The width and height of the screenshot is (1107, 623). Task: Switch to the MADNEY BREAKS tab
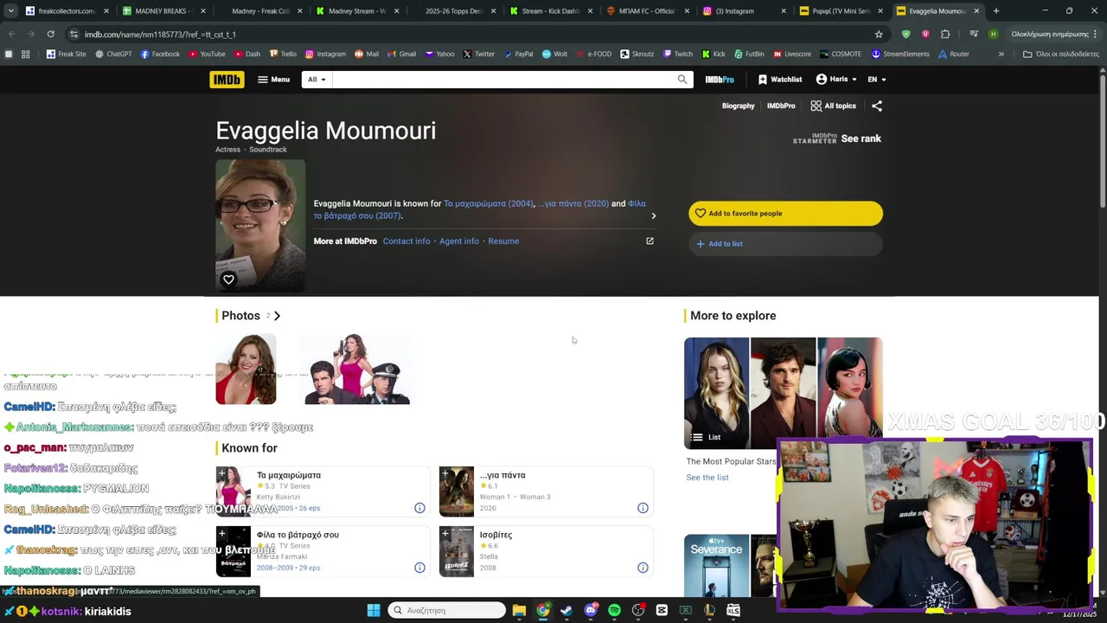click(162, 11)
